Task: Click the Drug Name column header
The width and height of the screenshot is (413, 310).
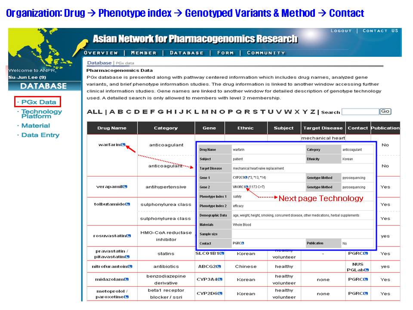Action: coord(112,128)
